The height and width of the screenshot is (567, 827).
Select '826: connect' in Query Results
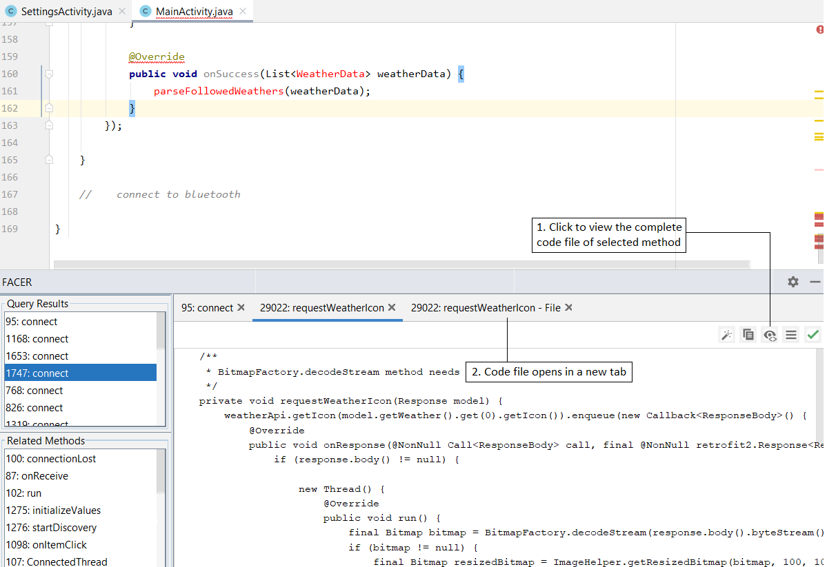click(x=81, y=408)
